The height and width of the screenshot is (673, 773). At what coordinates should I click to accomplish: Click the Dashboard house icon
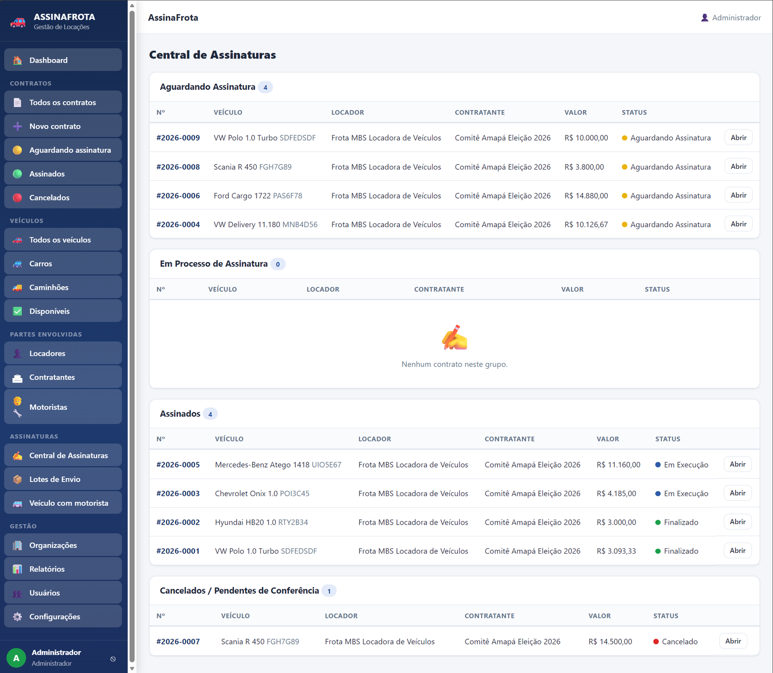(x=17, y=60)
